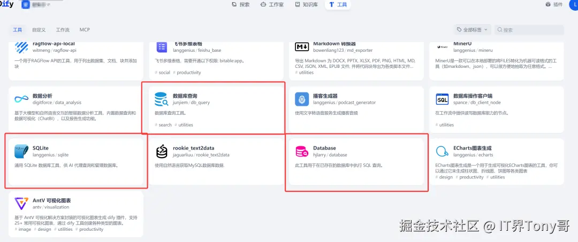Open the 探索 navigation tab

(x=240, y=5)
